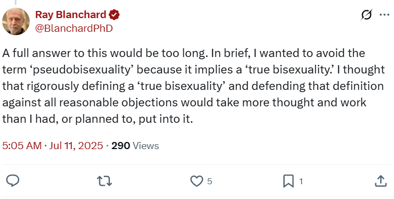This screenshot has height=199, width=394.
Task: Click the reply speech bubble icon
Action: click(13, 181)
